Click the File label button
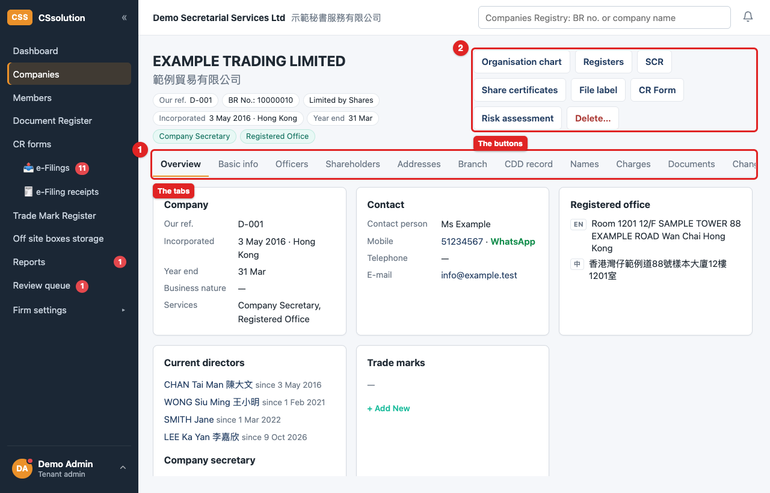This screenshot has width=770, height=493. pyautogui.click(x=599, y=90)
